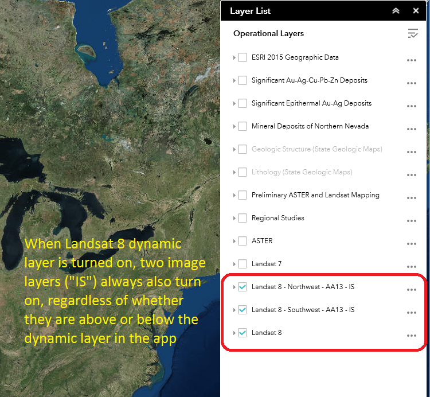Expand the Geologic Structure layer arrow

coord(234,150)
